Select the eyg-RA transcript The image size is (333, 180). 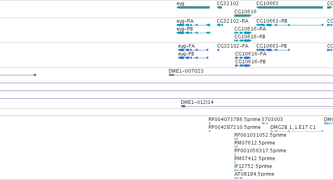(x=193, y=25)
